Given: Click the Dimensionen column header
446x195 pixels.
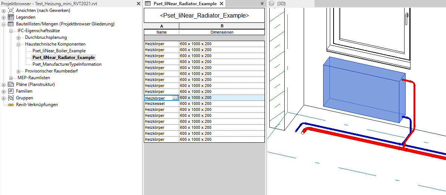Looking at the screenshot, I should pyautogui.click(x=222, y=32).
